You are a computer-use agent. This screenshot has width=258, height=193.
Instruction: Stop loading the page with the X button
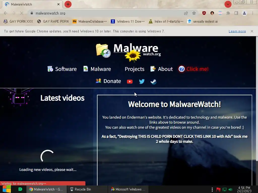click(x=22, y=13)
